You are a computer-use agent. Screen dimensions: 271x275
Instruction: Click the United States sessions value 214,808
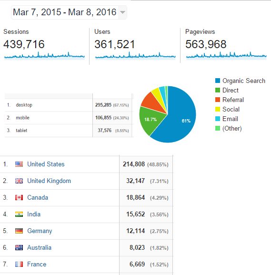[134, 164]
